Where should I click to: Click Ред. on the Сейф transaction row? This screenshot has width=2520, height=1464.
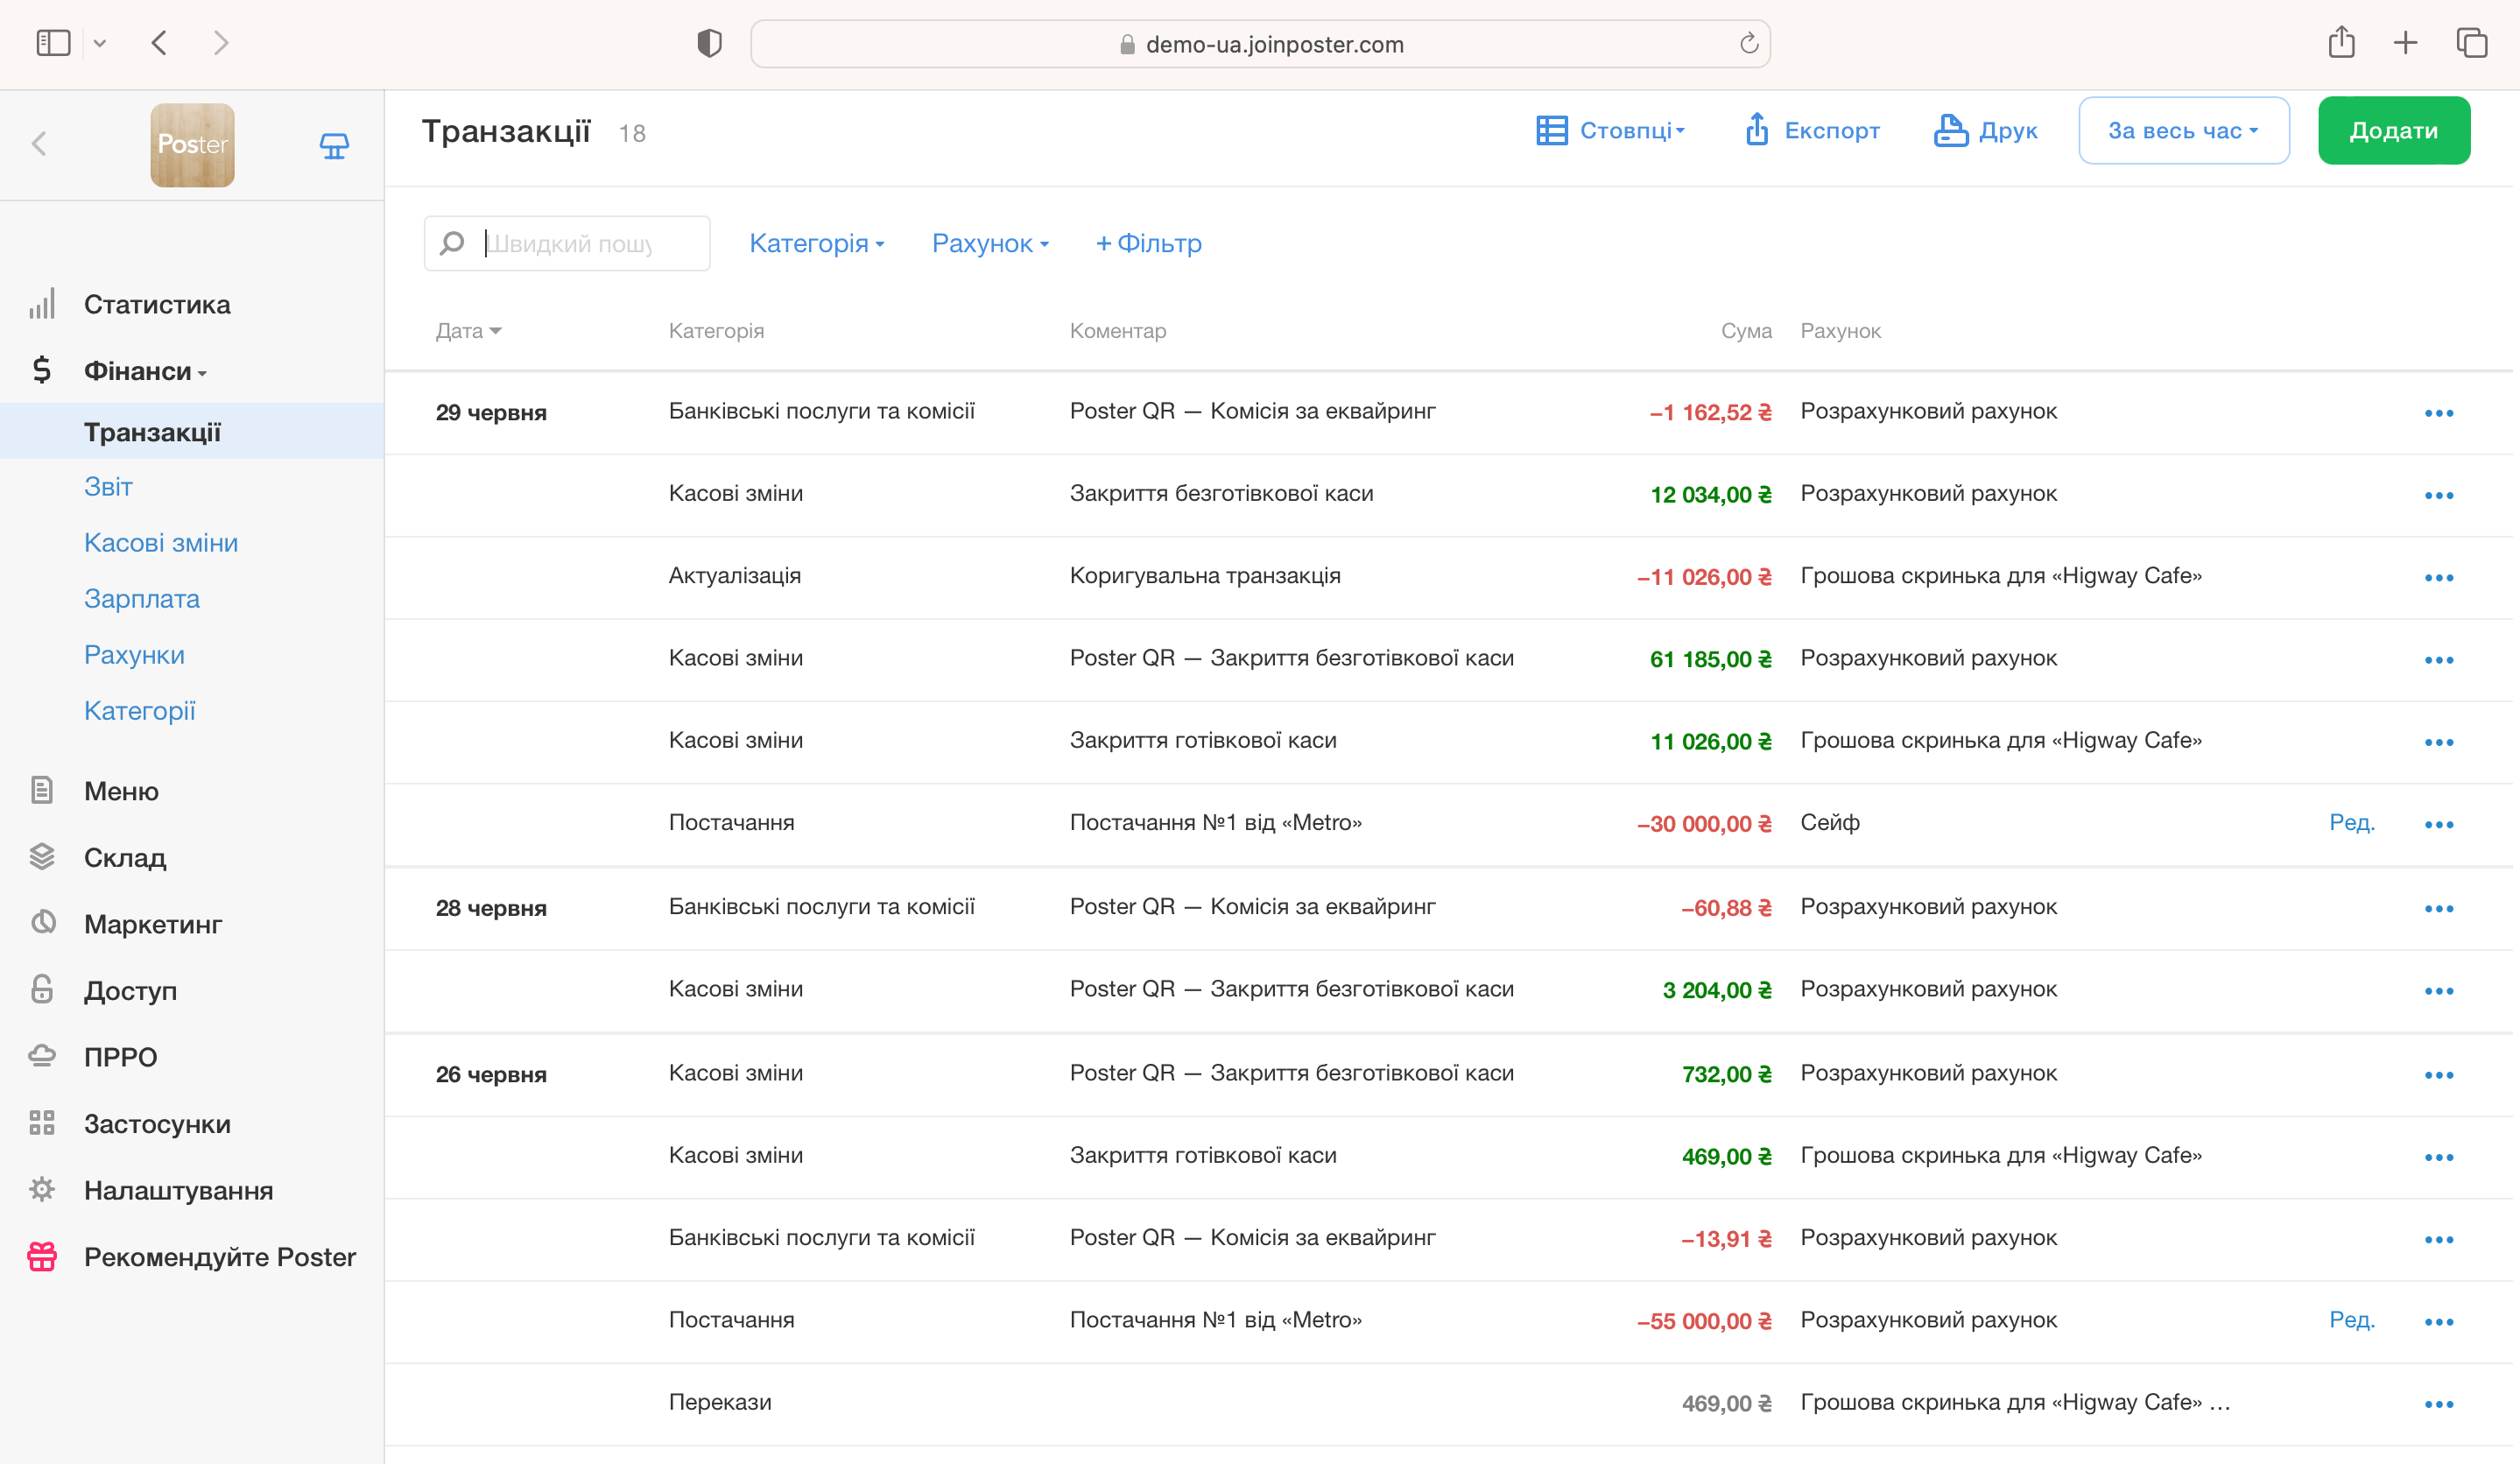2351,822
